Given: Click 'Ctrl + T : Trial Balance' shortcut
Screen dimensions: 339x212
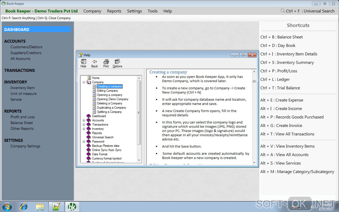Looking at the screenshot, I should point(280,88).
